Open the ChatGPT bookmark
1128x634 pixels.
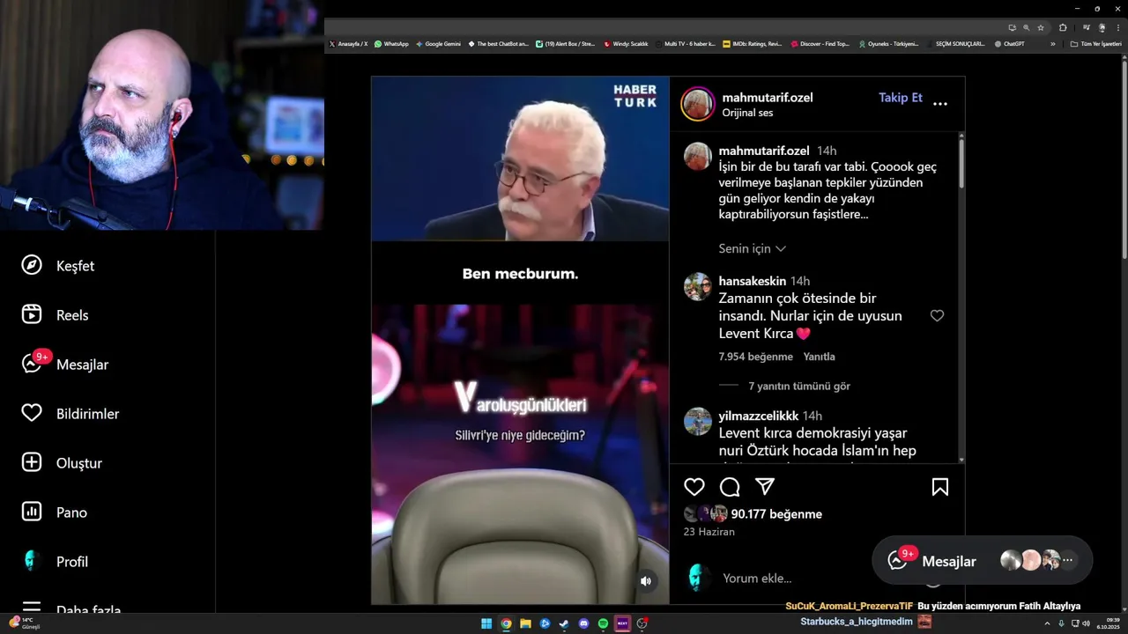click(1010, 44)
